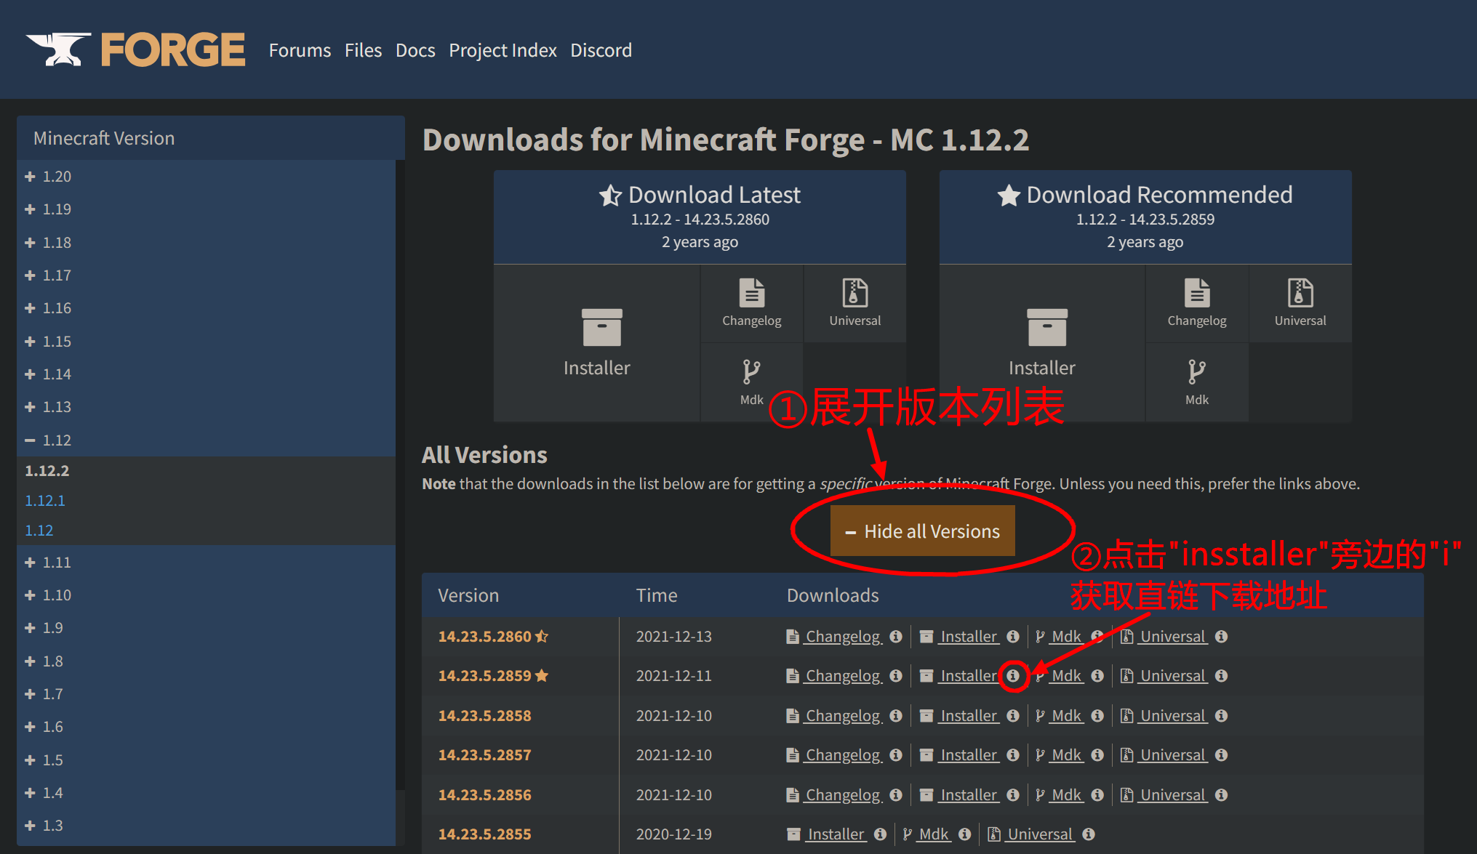
Task: Click info icon beside Universal for 14.23.5.2857
Action: coord(1221,755)
